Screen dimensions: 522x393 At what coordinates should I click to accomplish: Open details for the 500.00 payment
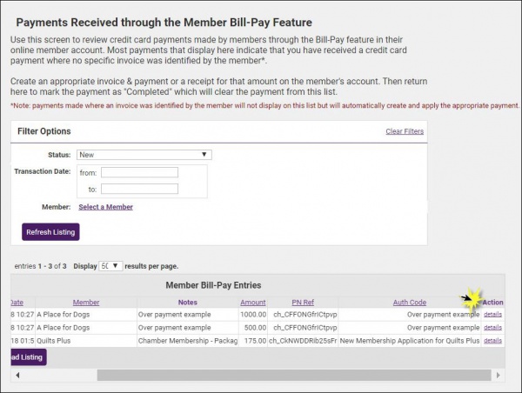(492, 327)
